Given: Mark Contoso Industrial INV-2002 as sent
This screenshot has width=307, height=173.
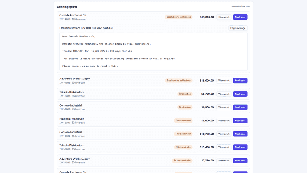Looking at the screenshot, I should pos(240,107).
